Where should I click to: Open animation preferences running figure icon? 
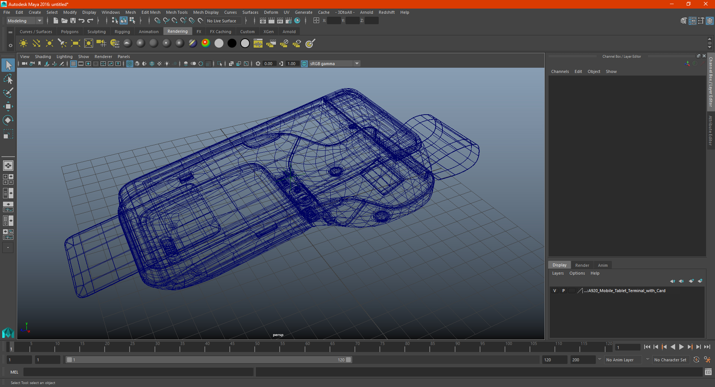(x=707, y=360)
